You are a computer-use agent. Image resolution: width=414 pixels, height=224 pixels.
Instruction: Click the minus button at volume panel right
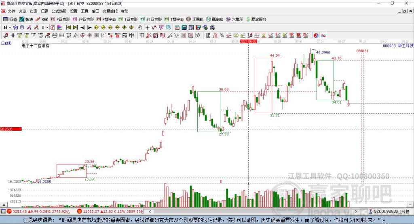coord(410,205)
